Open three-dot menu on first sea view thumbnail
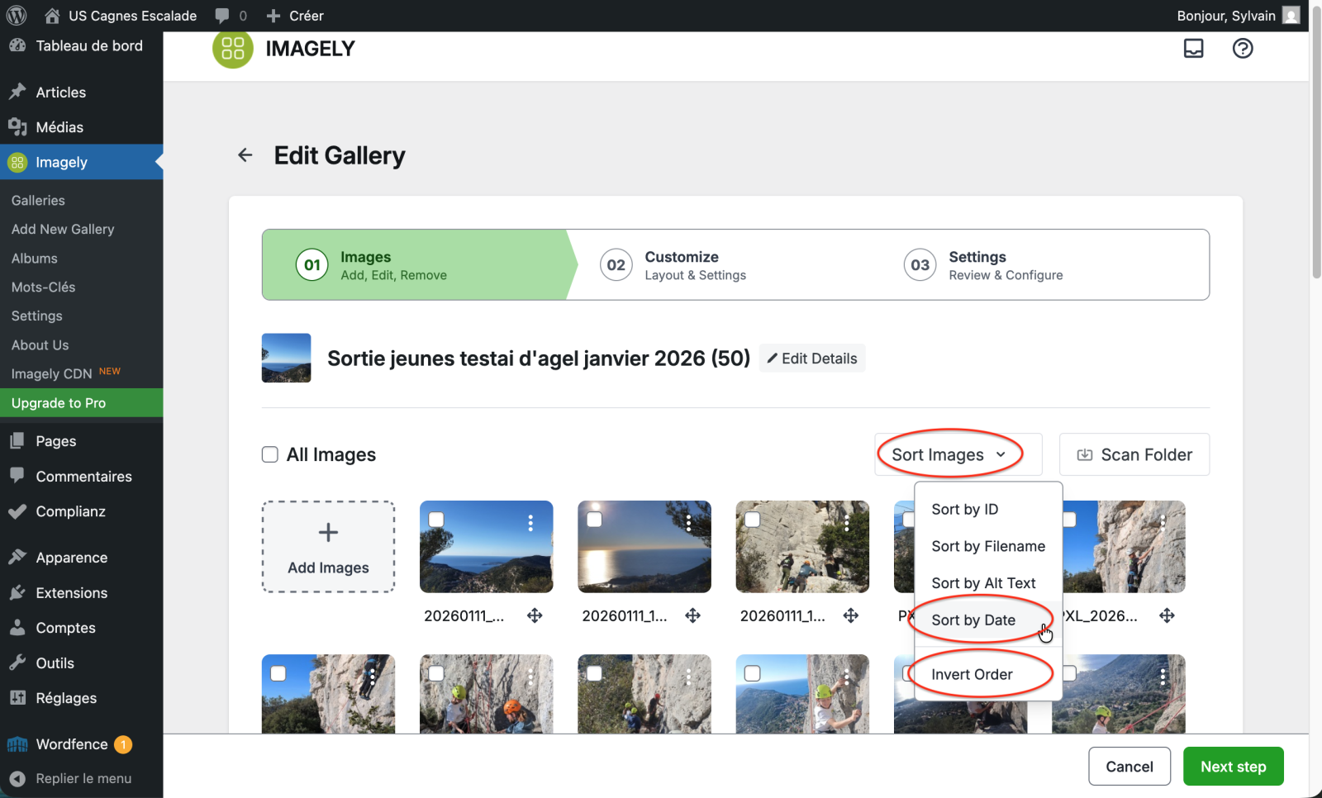Viewport: 1322px width, 798px height. point(530,523)
